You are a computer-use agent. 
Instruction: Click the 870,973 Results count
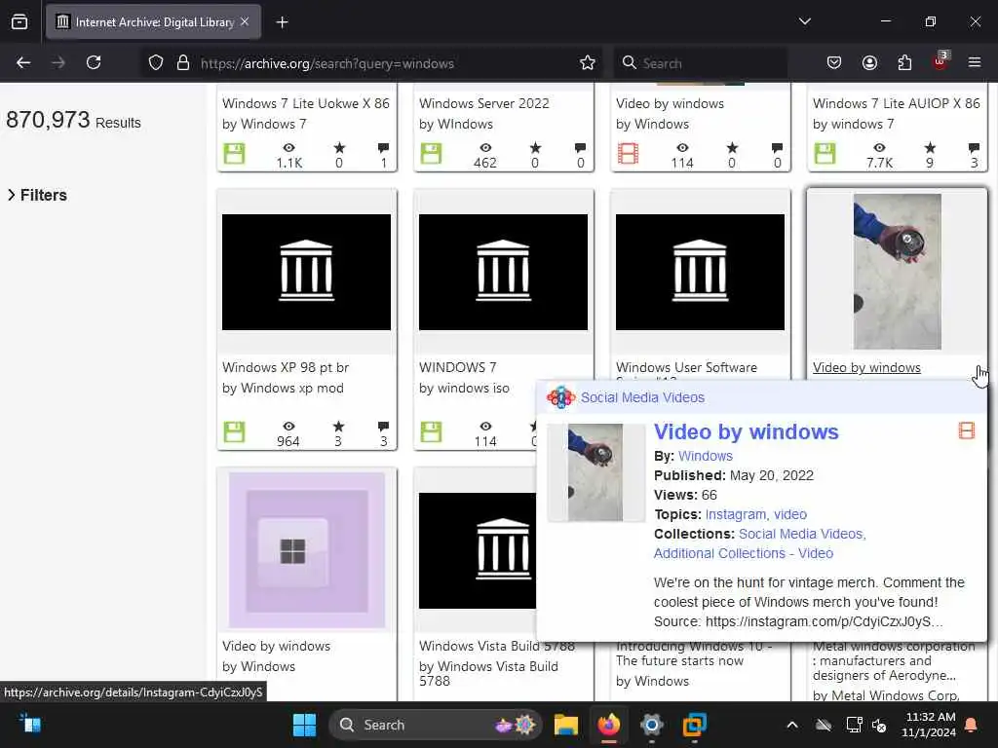pyautogui.click(x=73, y=120)
